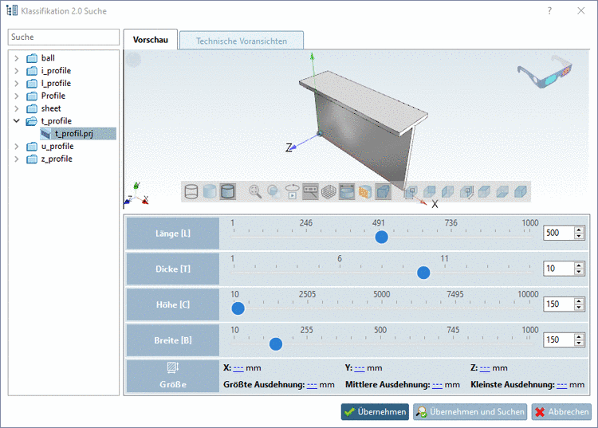The image size is (598, 428).
Task: Choose the third view cube orientation
Action: coord(447,191)
